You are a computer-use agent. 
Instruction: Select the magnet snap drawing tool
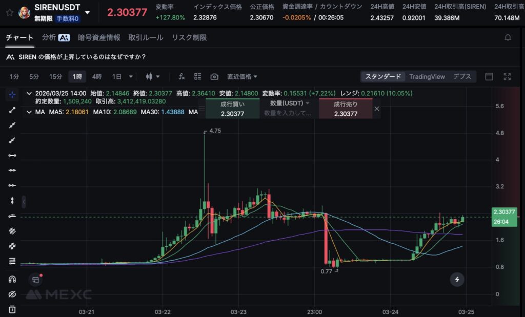[12, 279]
